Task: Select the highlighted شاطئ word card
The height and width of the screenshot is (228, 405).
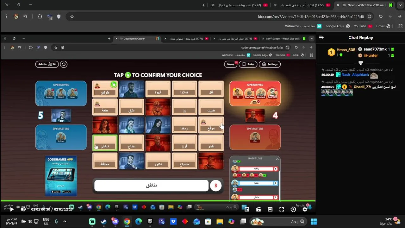Action: pyautogui.click(x=105, y=143)
